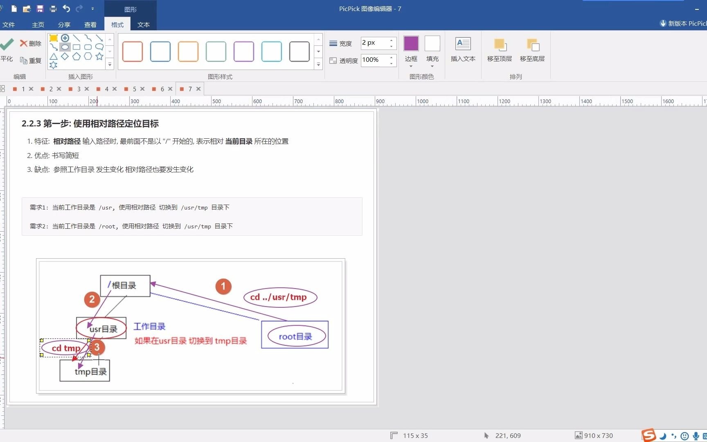The width and height of the screenshot is (707, 442).
Task: Increase the width value with up spinner
Action: pos(392,40)
